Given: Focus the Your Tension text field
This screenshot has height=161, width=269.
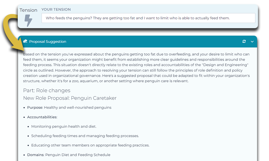Looking at the screenshot, I should tap(148, 18).
